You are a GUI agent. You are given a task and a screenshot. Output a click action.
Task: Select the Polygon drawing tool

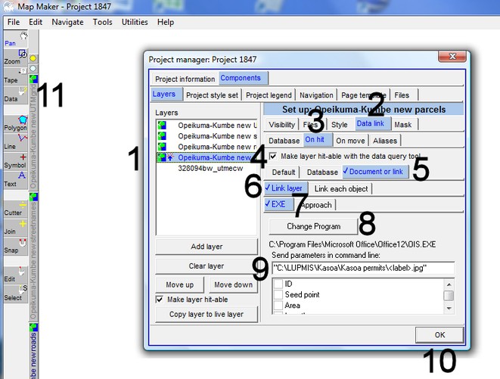(11, 124)
